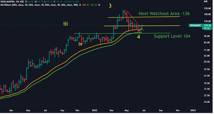
Task: Click the 55.50 price axis label
Action: (207, 62)
